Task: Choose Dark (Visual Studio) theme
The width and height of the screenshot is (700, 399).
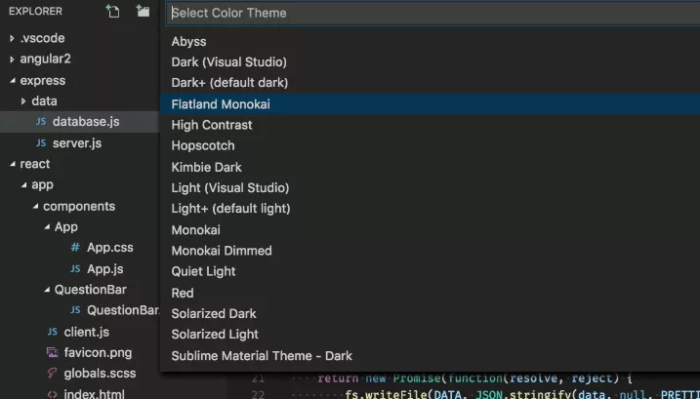Action: coord(430,62)
